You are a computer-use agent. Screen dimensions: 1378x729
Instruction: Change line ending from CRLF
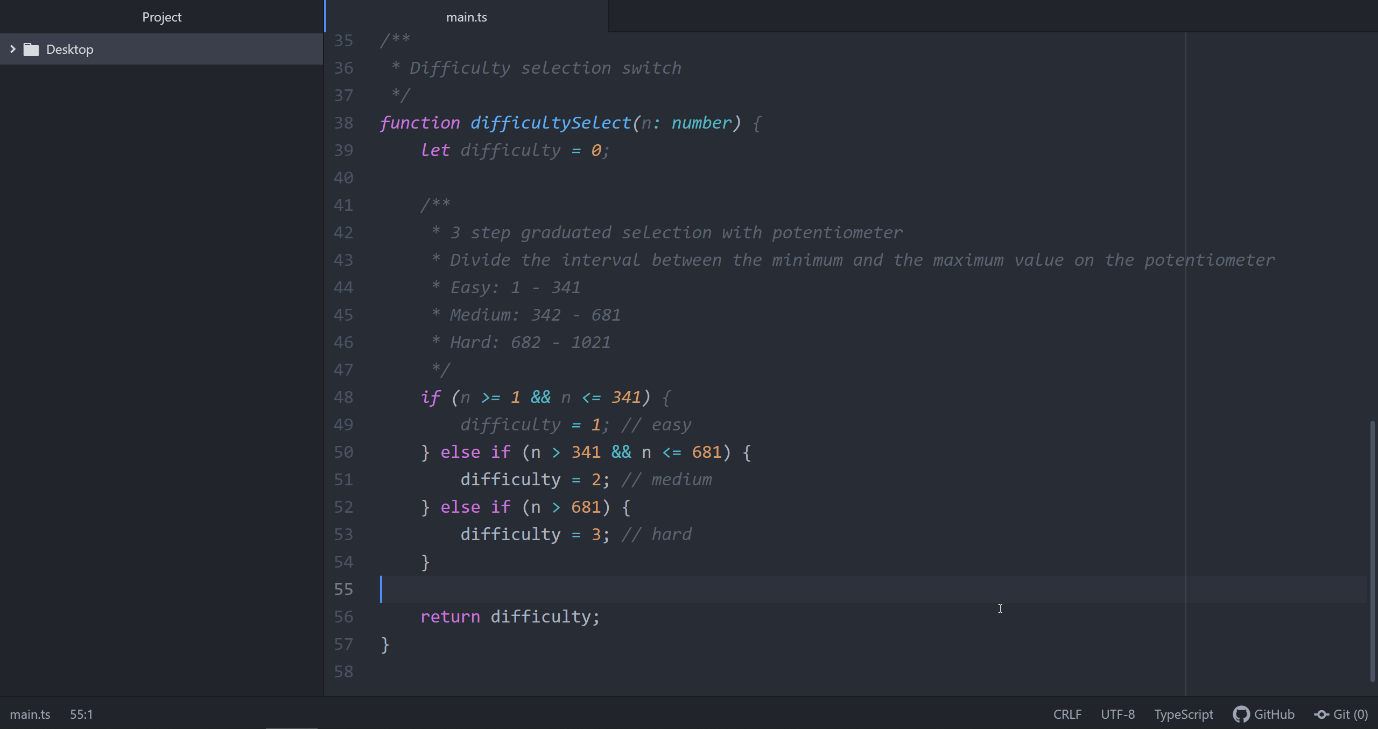[1067, 714]
